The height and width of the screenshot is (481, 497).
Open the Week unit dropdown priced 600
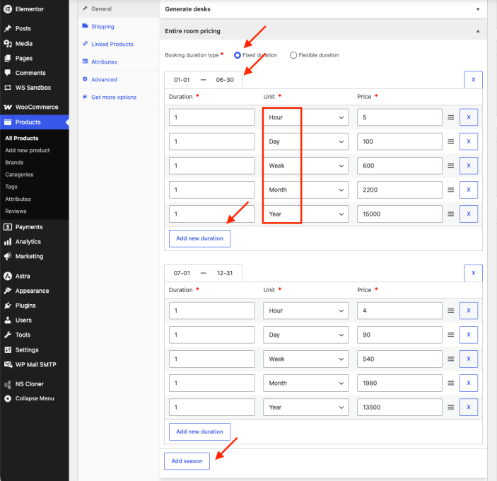click(306, 166)
